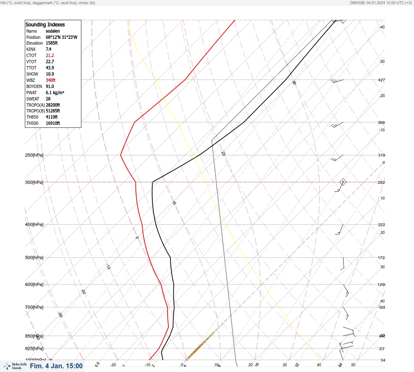Click the wind barb at 250 hPa level
Screen dimensions: 414x372
(x=337, y=158)
